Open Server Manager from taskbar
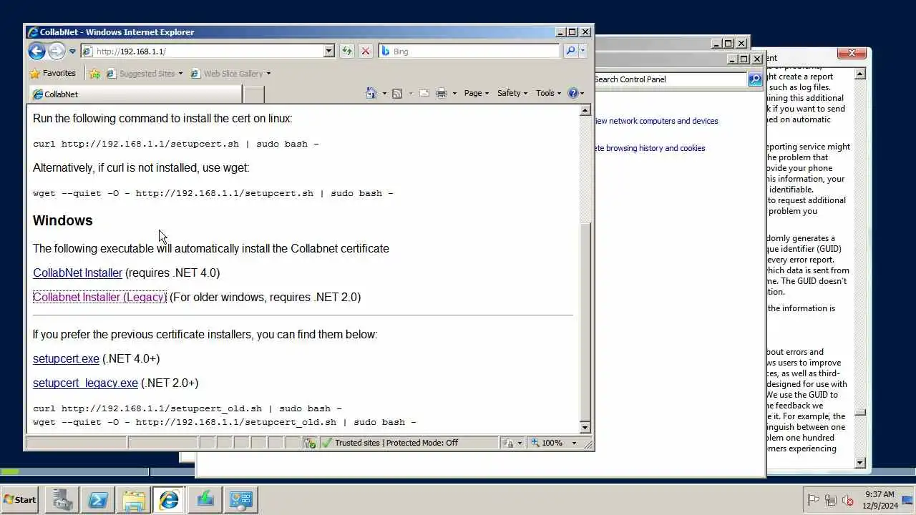This screenshot has height=515, width=916. (x=62, y=499)
